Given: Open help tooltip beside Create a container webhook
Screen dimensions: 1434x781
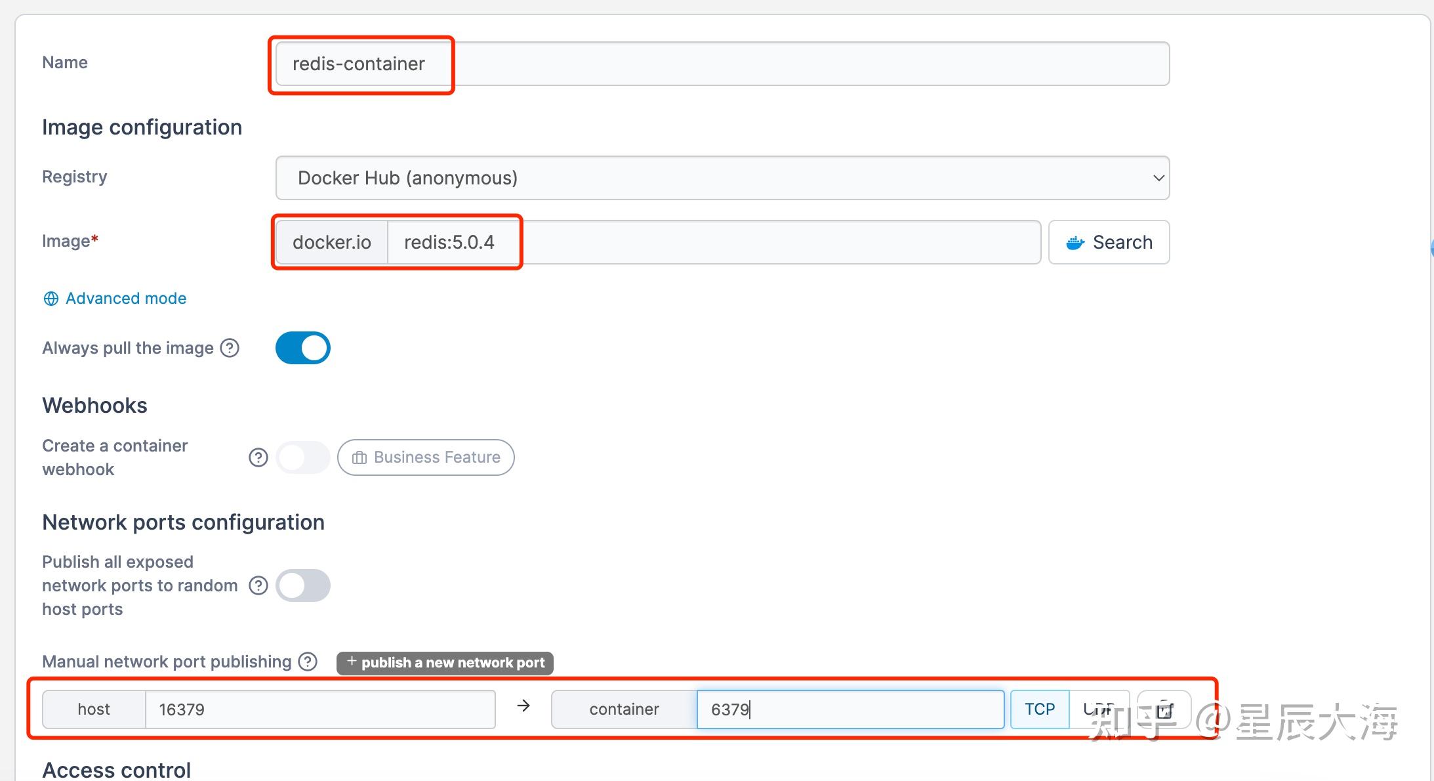Looking at the screenshot, I should [258, 457].
